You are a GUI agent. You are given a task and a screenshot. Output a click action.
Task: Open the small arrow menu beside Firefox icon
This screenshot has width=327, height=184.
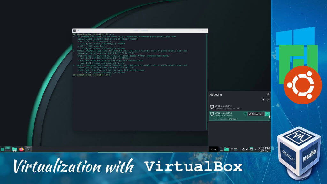pyautogui.click(x=29, y=149)
